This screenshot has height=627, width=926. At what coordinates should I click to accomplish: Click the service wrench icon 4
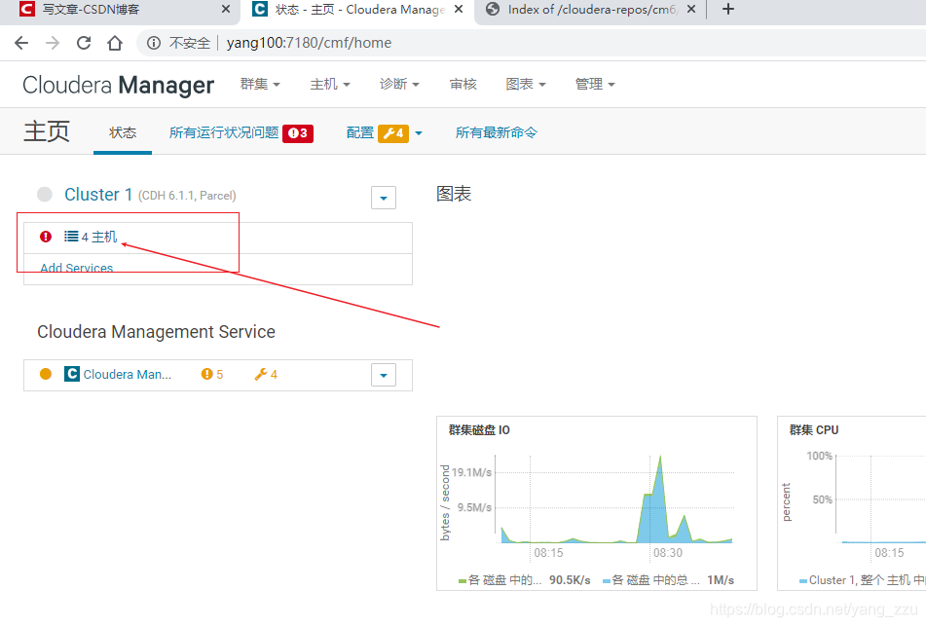(x=260, y=374)
